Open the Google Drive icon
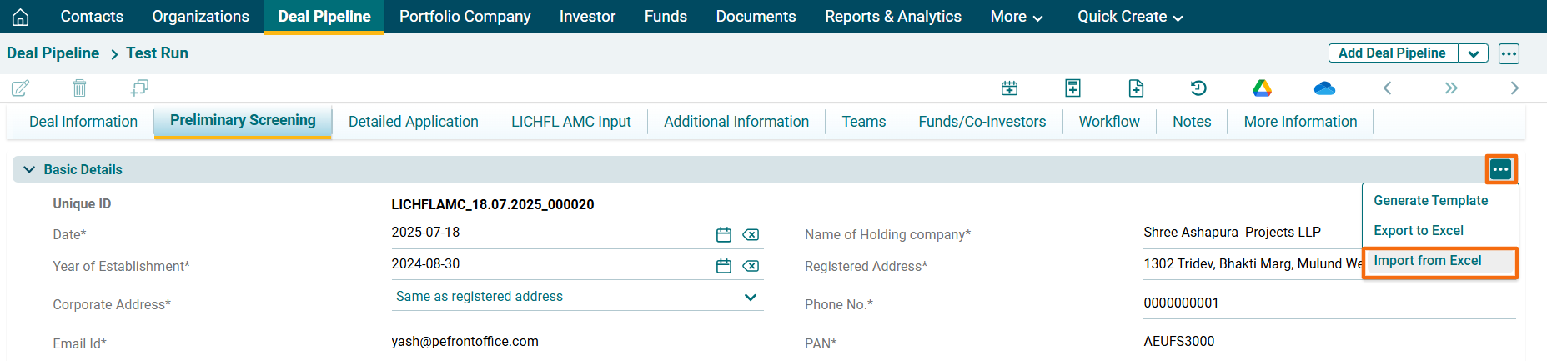This screenshot has width=1547, height=361. tap(1262, 88)
